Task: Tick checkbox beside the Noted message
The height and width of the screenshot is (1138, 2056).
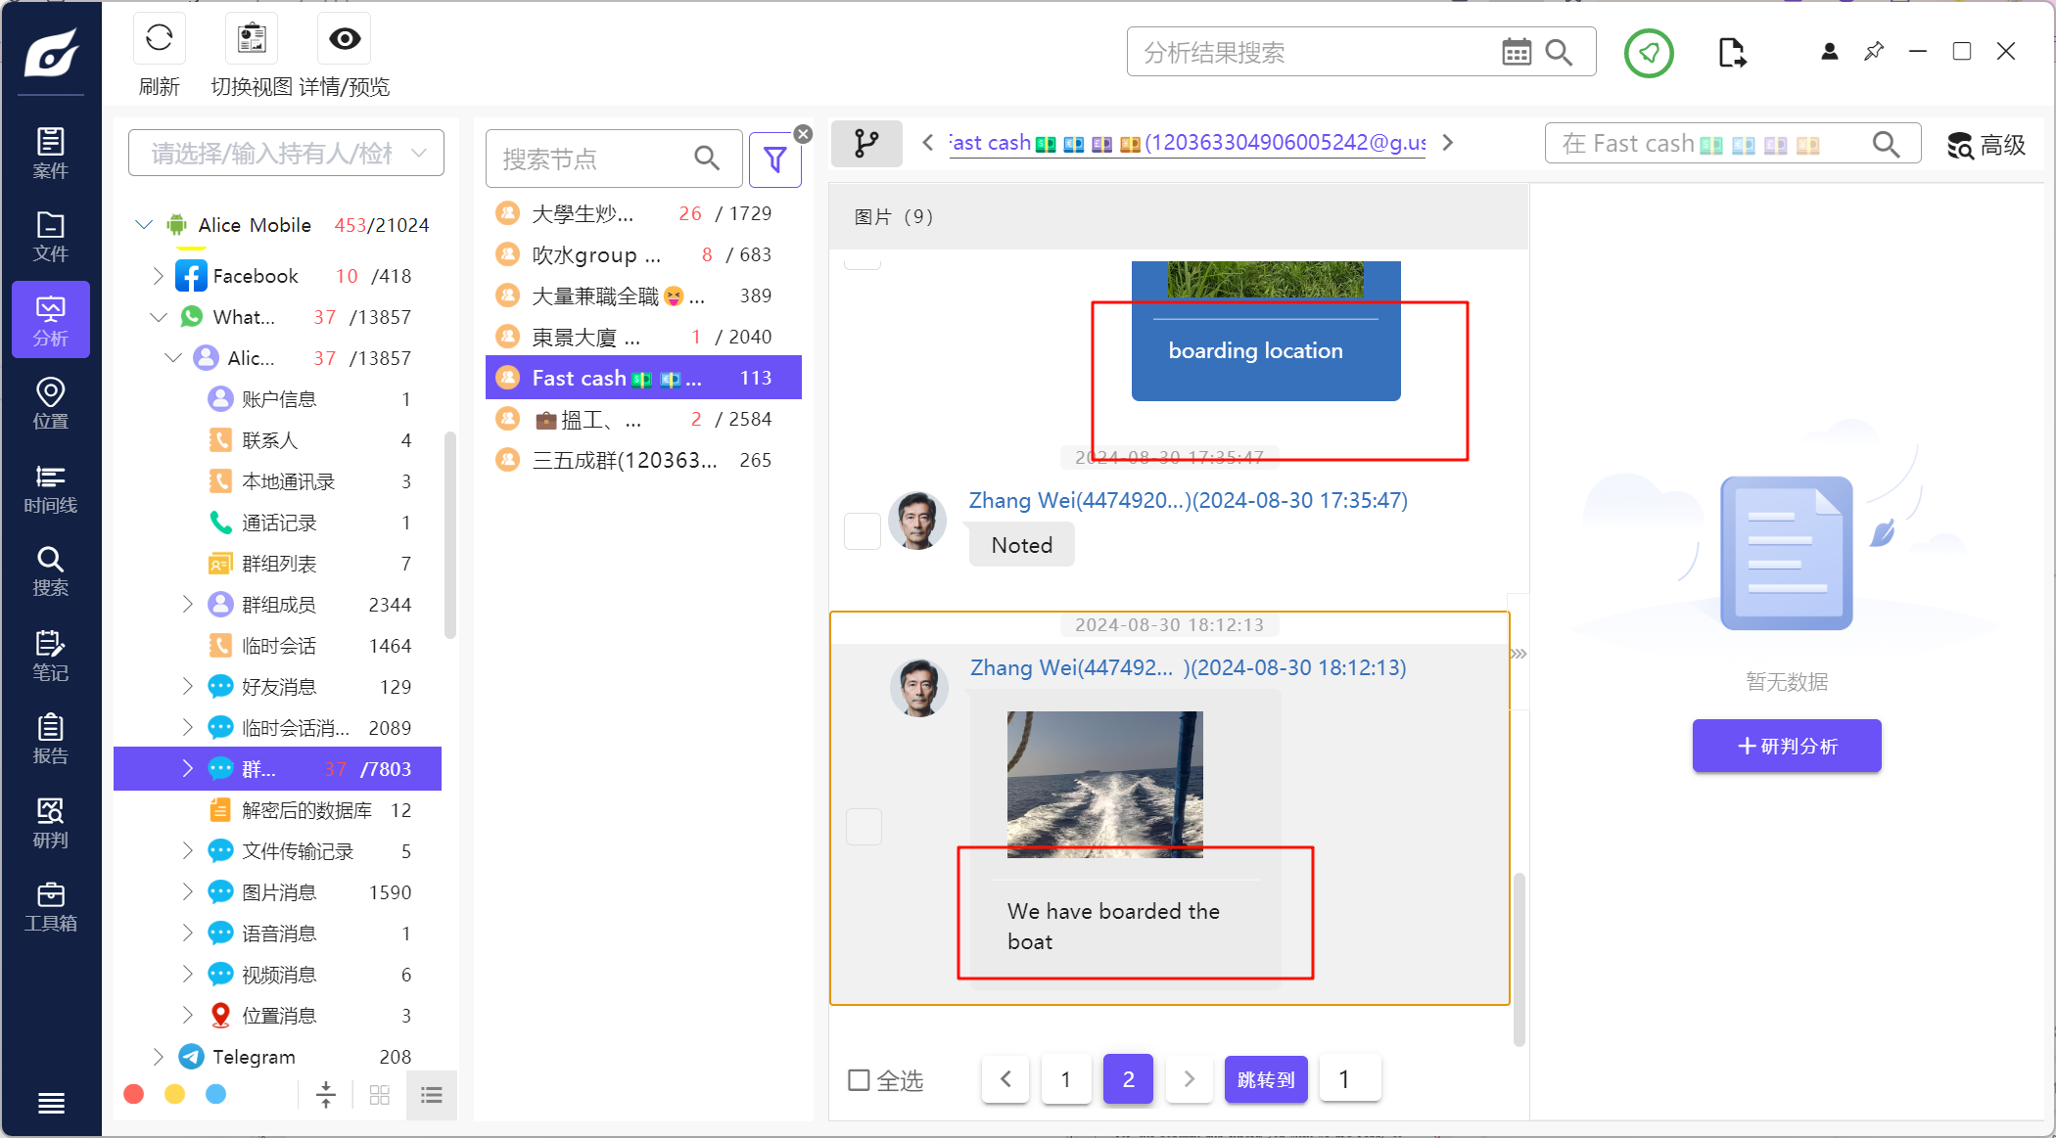Action: coord(863,531)
